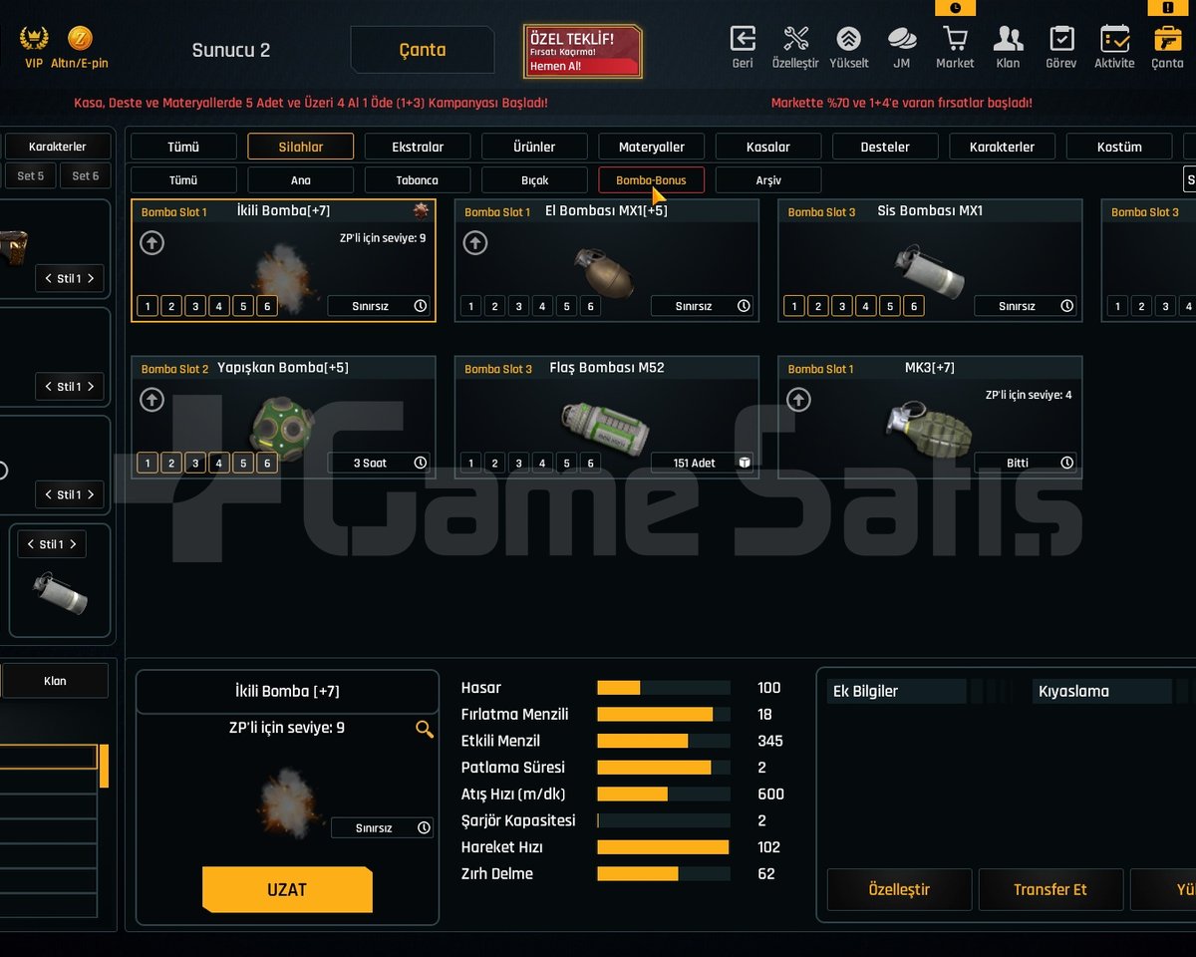Click the orange scrollbar handle in left list

[x=104, y=767]
